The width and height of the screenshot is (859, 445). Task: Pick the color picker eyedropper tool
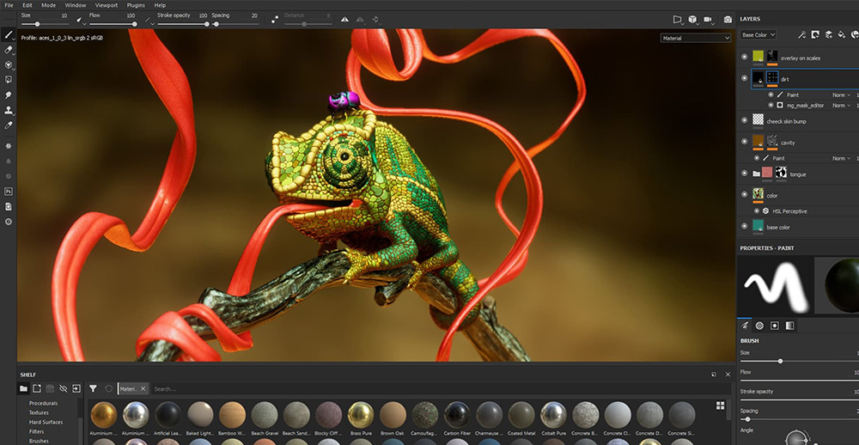(x=8, y=125)
